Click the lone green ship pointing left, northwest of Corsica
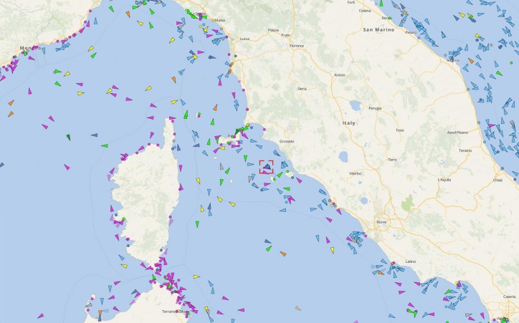Viewport: 519px width, 323px height. coord(105,145)
